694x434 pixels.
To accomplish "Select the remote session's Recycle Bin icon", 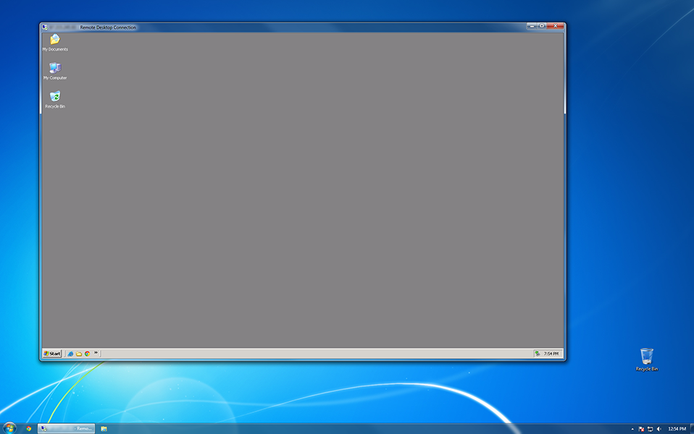I will 55,99.
